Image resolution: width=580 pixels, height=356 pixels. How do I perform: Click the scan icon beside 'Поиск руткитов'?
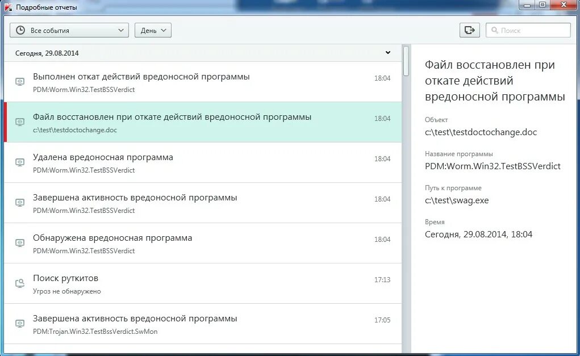point(20,283)
